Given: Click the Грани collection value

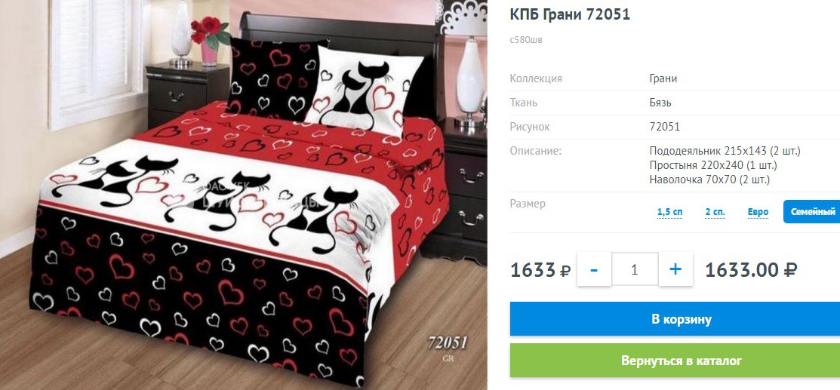Looking at the screenshot, I should pyautogui.click(x=663, y=78).
